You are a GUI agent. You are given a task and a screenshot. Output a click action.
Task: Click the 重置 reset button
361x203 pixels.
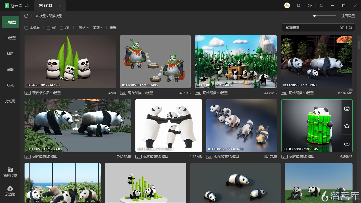point(113,28)
